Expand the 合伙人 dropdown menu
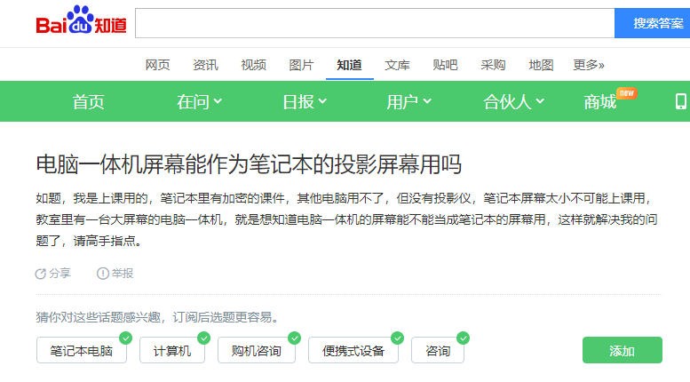690x382 pixels. [513, 102]
